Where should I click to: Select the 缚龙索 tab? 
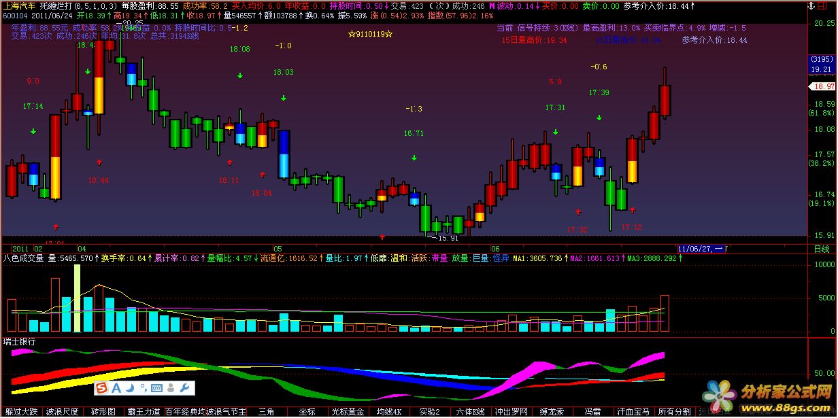(x=552, y=412)
